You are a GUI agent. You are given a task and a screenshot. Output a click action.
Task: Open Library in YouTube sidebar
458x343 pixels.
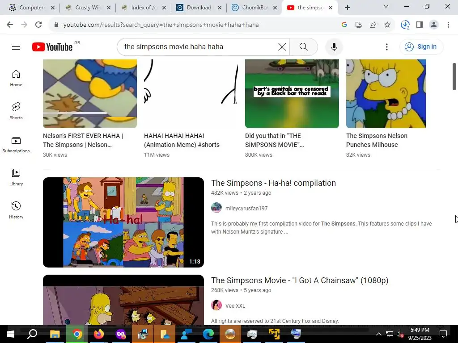pos(16,177)
